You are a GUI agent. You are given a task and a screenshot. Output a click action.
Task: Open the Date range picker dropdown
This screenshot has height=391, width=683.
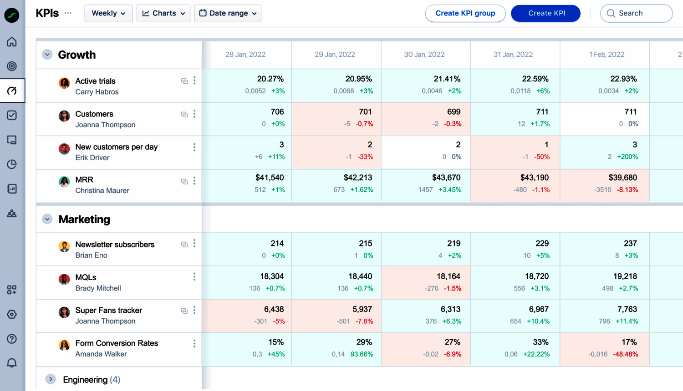click(228, 13)
